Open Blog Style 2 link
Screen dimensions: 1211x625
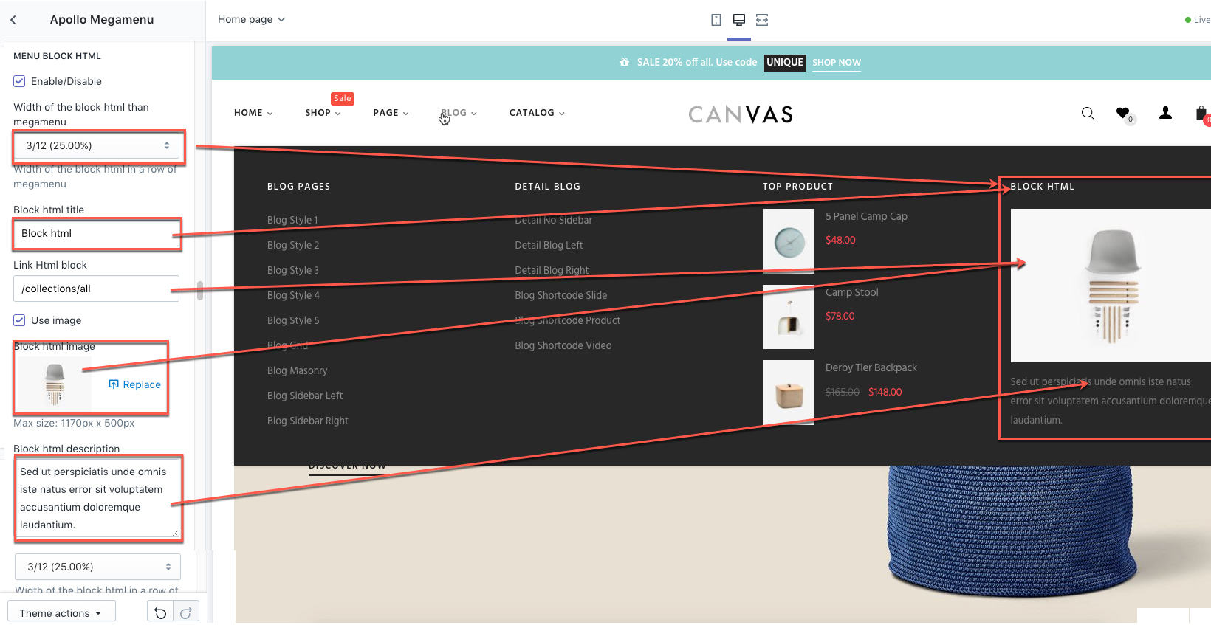tap(293, 245)
